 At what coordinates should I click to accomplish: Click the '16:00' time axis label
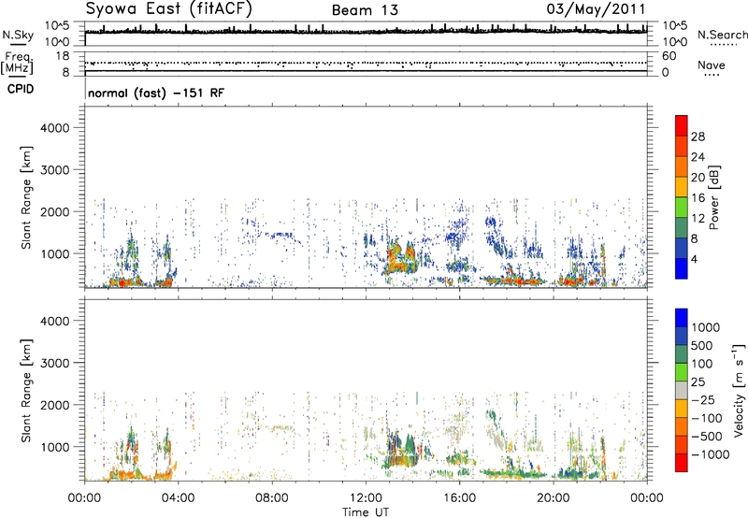coord(459,498)
